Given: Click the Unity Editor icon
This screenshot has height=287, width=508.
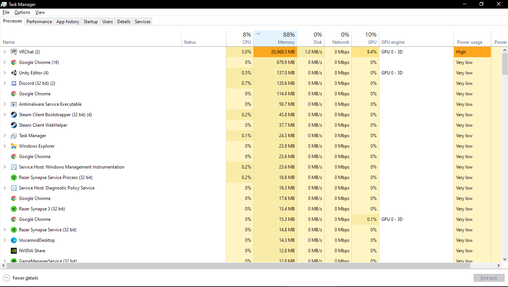Looking at the screenshot, I should tap(14, 73).
